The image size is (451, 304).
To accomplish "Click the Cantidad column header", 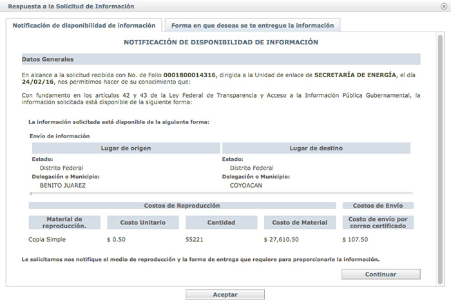I will click(221, 222).
